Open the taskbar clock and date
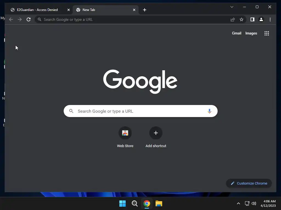The height and width of the screenshot is (210, 281). [268, 203]
